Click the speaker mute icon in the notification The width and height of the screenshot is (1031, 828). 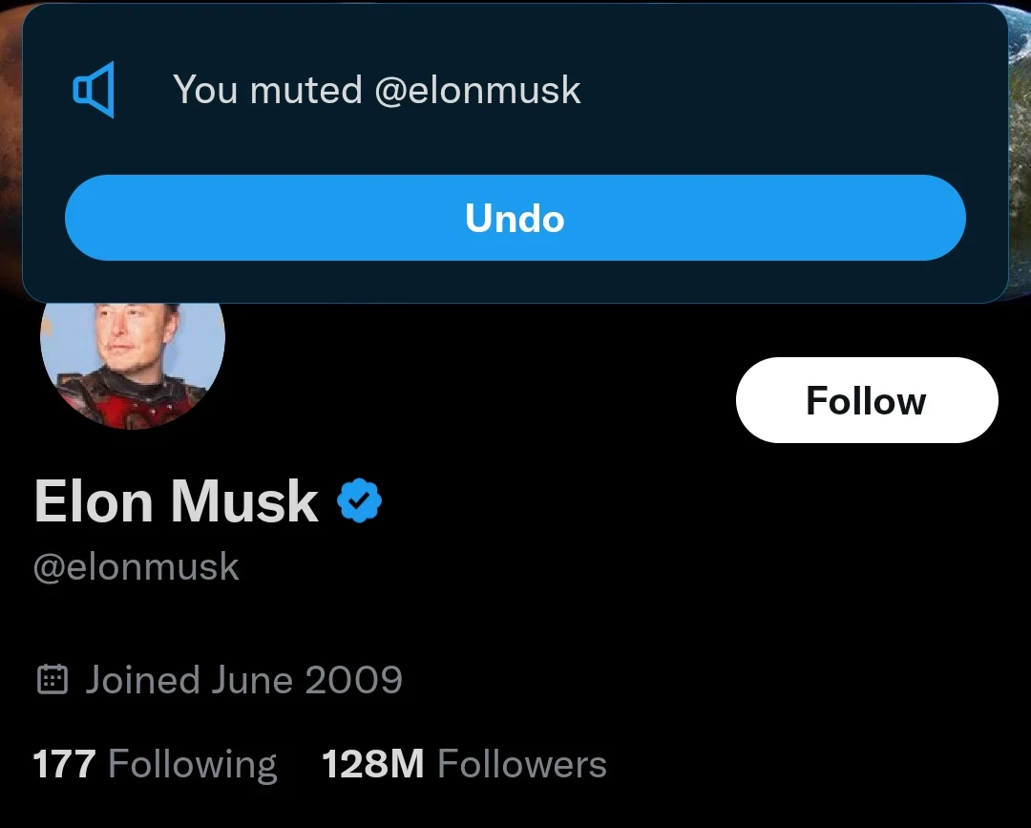pos(94,91)
